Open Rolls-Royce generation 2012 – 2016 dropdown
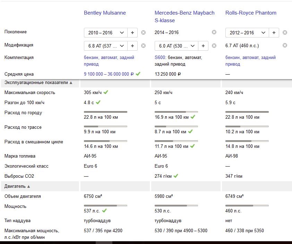 247,33
